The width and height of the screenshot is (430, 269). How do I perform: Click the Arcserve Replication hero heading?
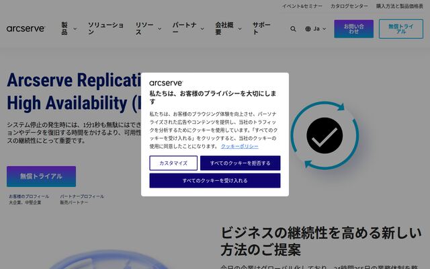pos(74,92)
